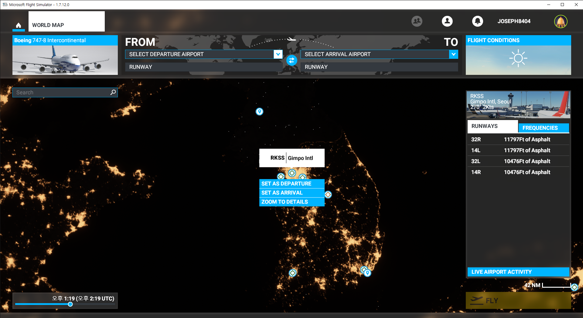Open the gamer avatar picture
Screen dimensions: 583x318
pyautogui.click(x=561, y=22)
